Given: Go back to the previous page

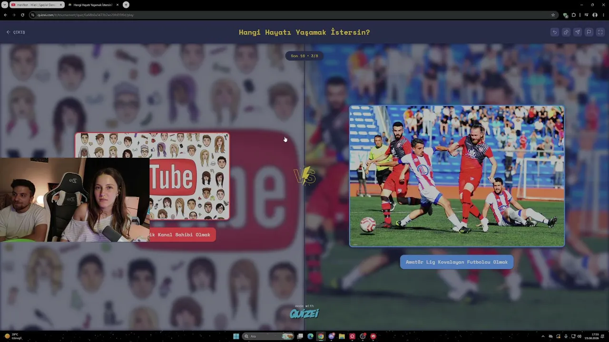Looking at the screenshot, I should (5, 15).
